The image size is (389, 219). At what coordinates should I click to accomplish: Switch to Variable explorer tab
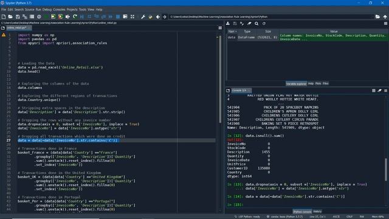point(296,84)
